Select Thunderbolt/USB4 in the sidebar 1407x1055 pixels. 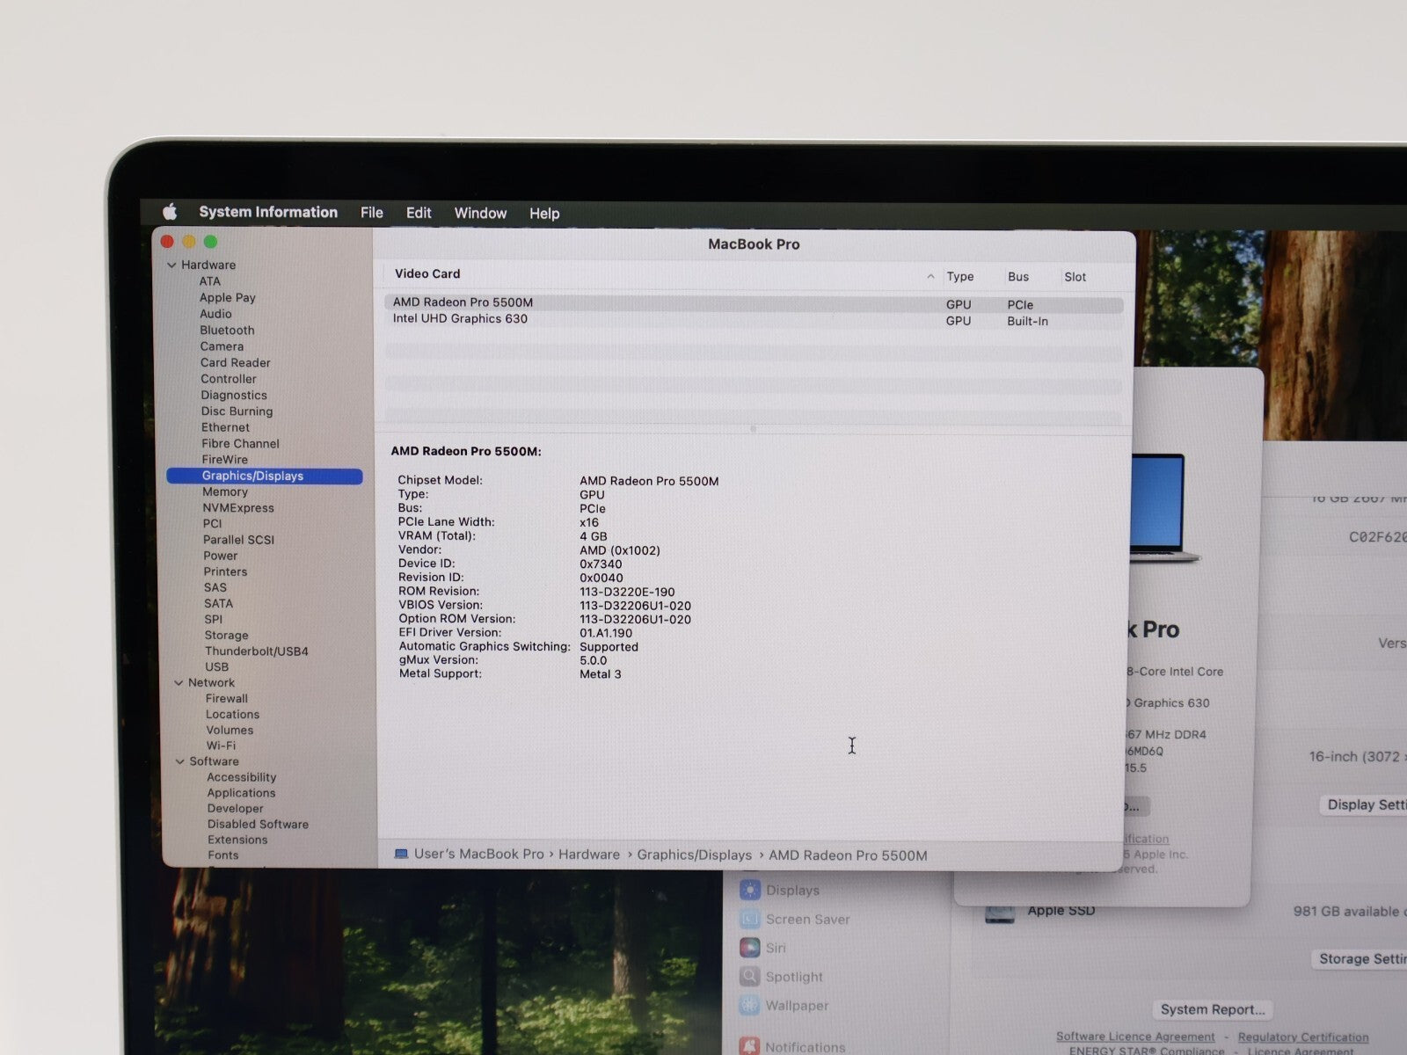click(x=257, y=651)
